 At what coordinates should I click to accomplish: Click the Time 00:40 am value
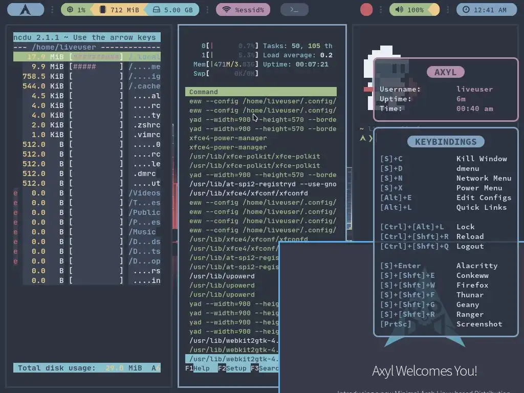click(474, 108)
